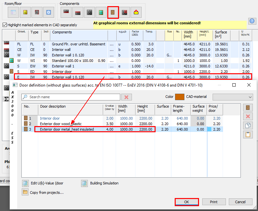
Task: Sort by Door description column header
Action: click(70, 109)
